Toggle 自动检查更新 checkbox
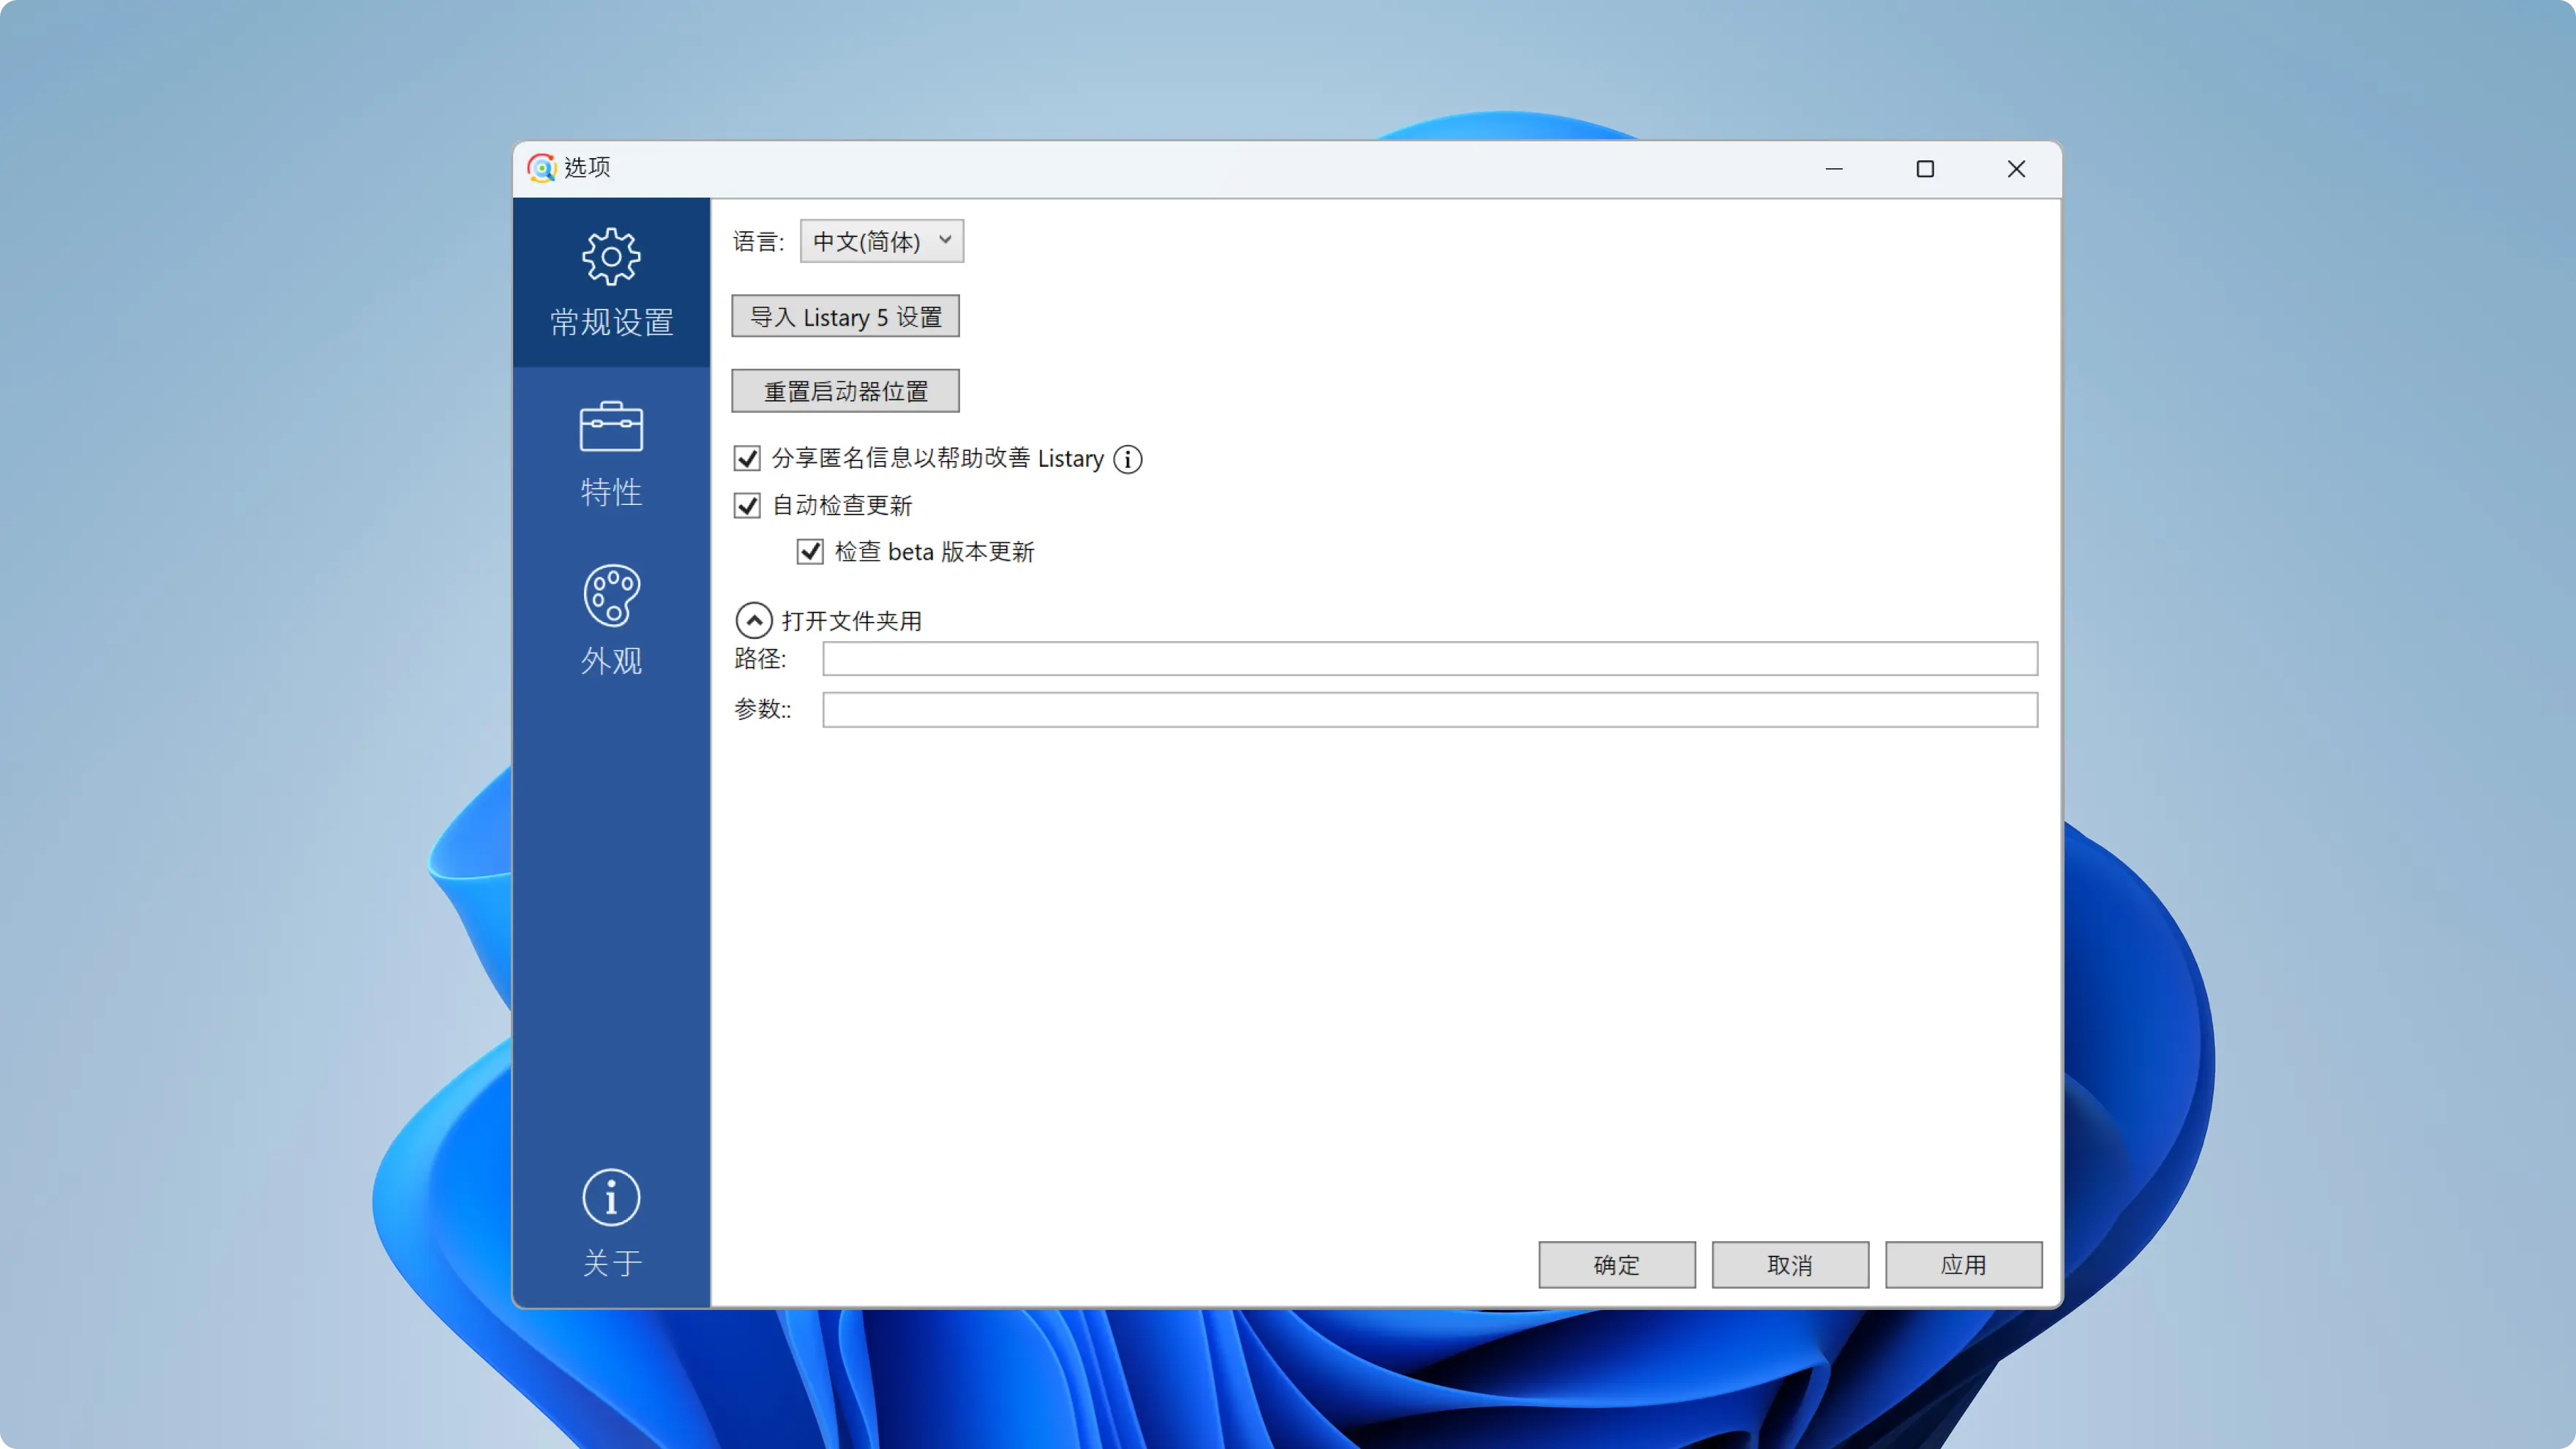This screenshot has width=2576, height=1449. click(747, 506)
